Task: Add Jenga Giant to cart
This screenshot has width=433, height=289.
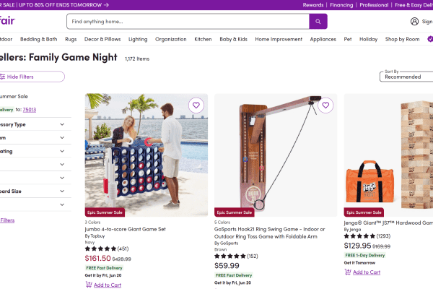Action: coord(367,272)
